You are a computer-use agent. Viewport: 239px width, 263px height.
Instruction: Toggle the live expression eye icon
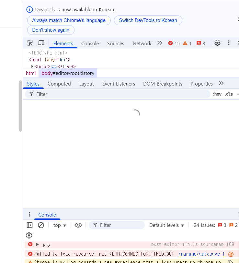(78, 225)
